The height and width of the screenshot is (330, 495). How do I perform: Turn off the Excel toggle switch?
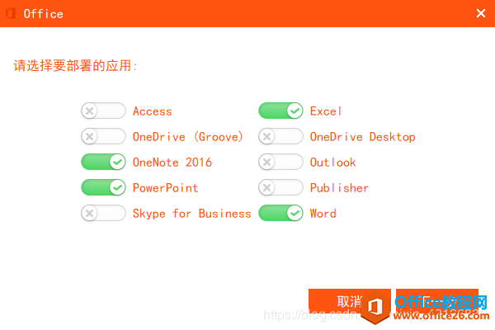pos(280,111)
